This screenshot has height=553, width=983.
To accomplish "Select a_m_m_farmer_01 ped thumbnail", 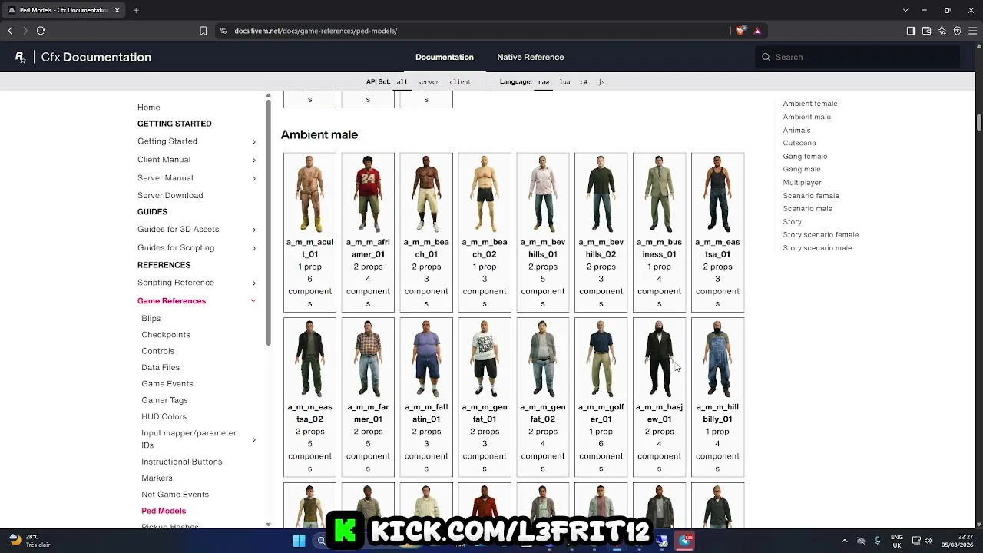I will [368, 359].
